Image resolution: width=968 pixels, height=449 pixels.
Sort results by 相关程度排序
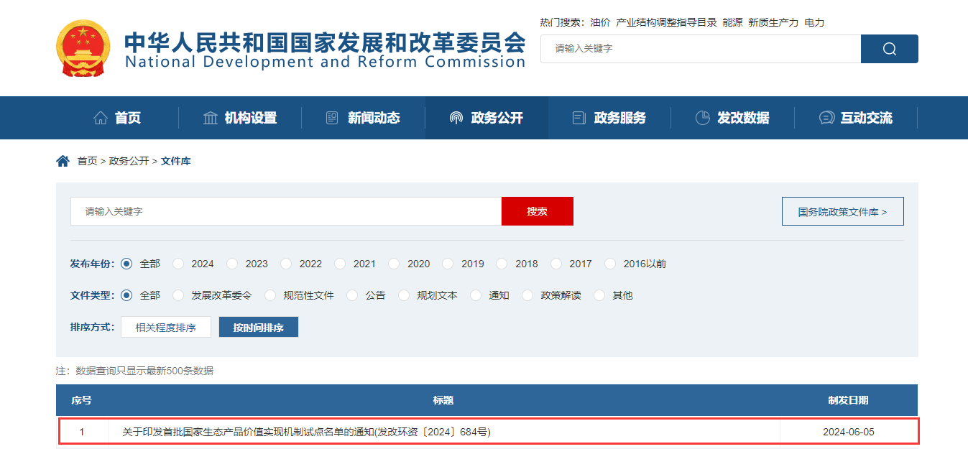(166, 327)
